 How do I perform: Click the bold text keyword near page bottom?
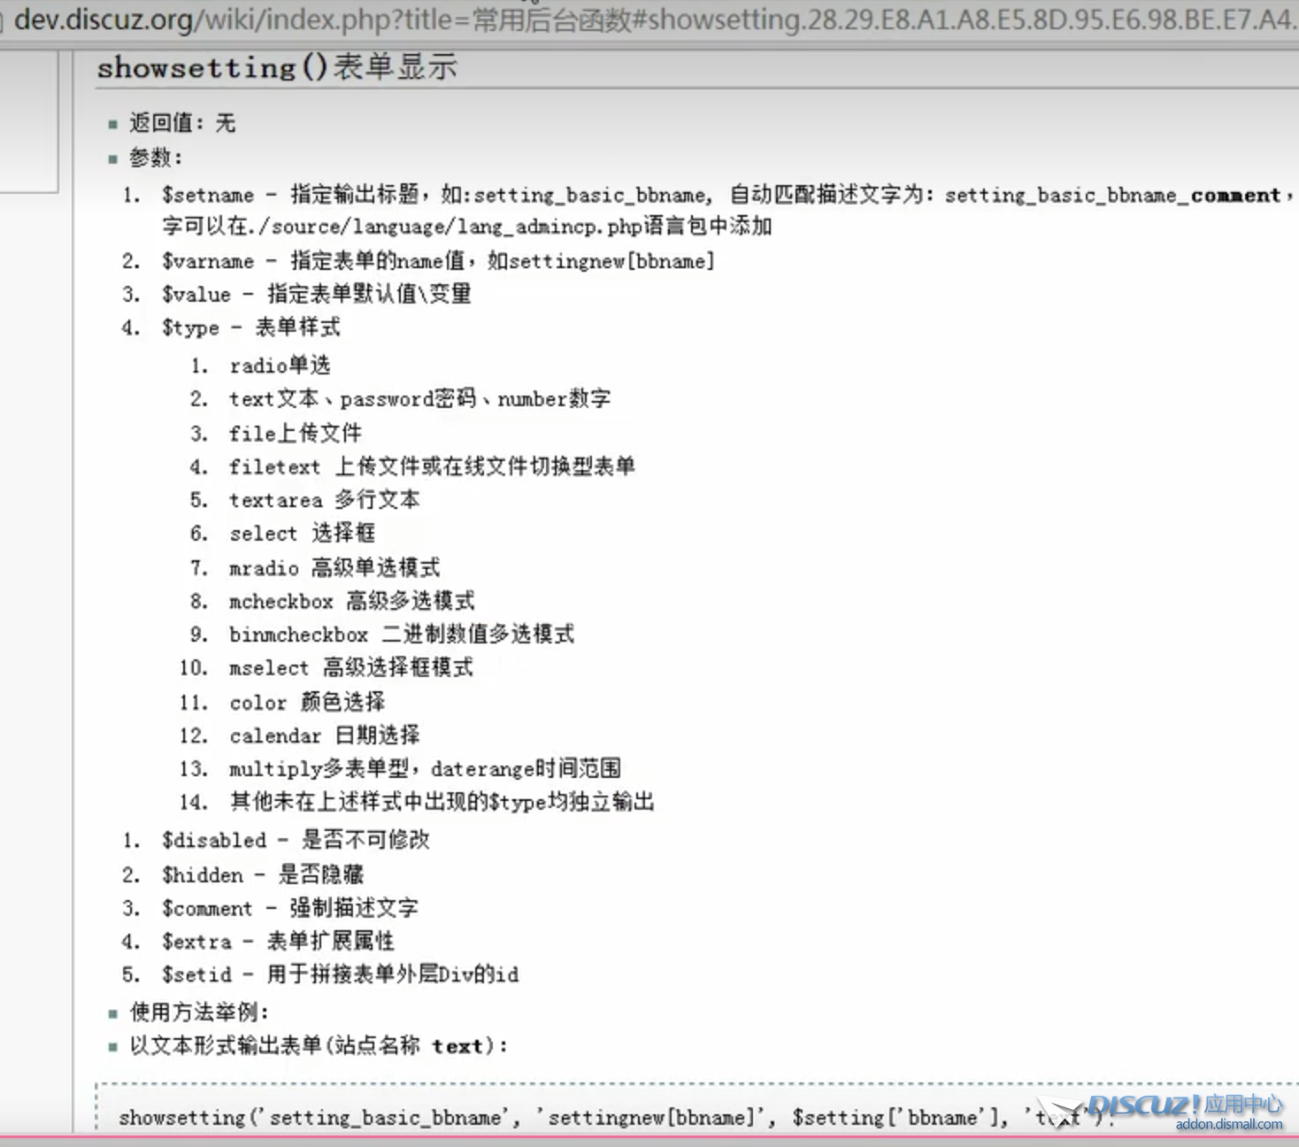pos(458,1046)
